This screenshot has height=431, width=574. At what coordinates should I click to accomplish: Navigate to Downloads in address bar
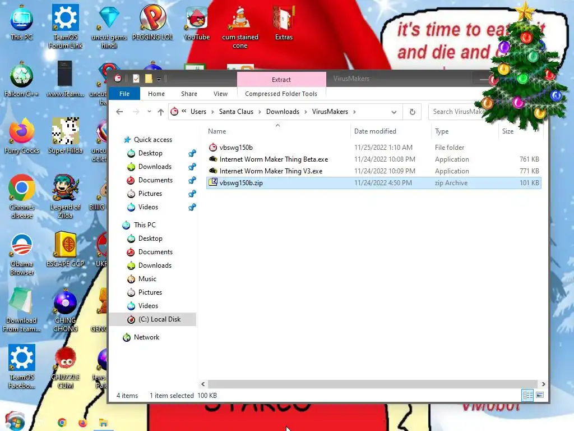[283, 112]
